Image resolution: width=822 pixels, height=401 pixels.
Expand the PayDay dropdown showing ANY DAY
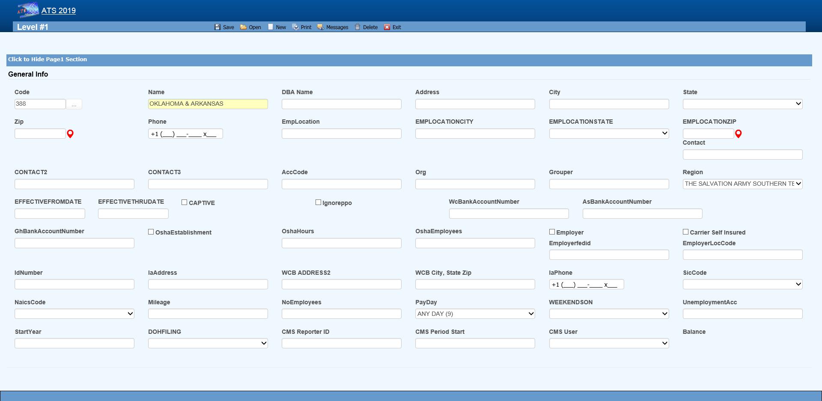pos(475,314)
